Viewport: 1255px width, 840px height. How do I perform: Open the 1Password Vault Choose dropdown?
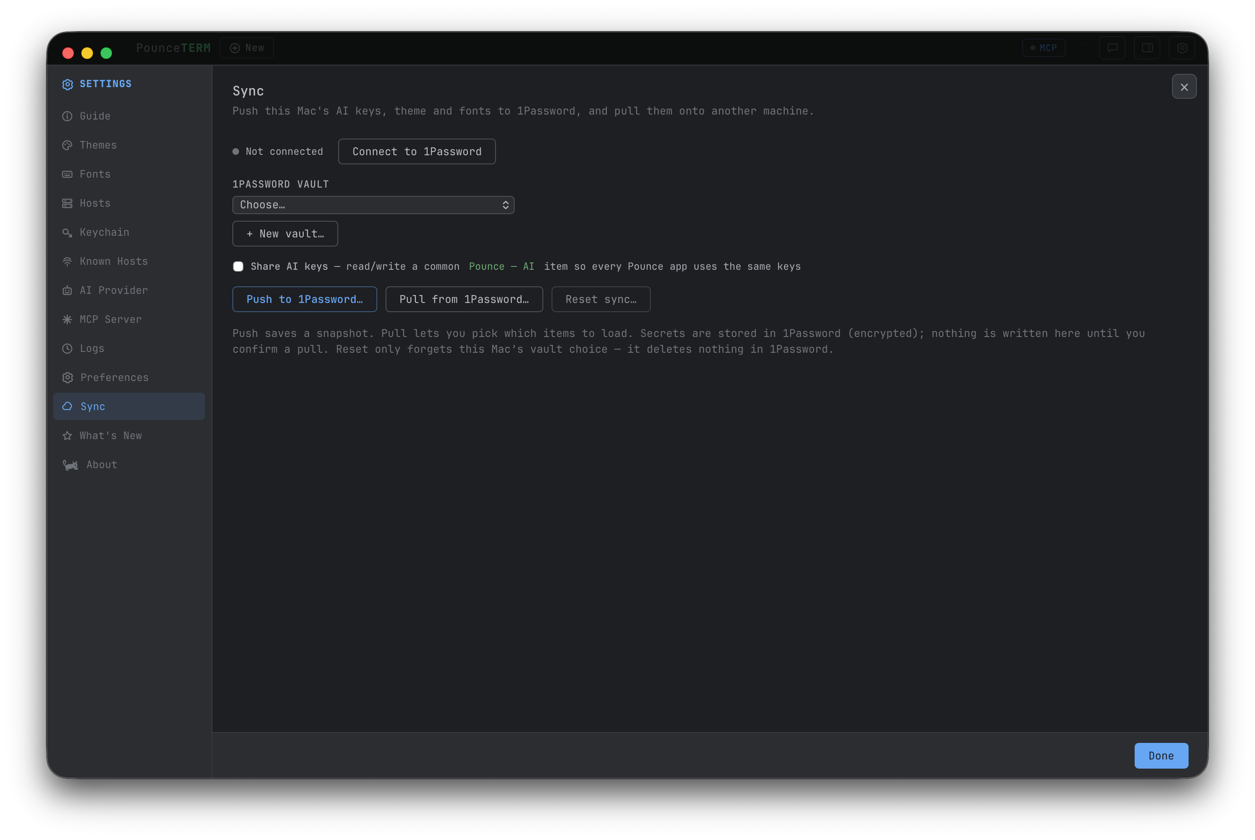[374, 205]
